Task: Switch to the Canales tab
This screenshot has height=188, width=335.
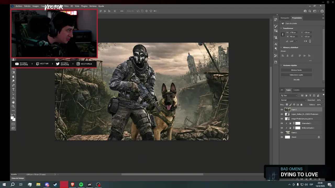Action: click(296, 90)
